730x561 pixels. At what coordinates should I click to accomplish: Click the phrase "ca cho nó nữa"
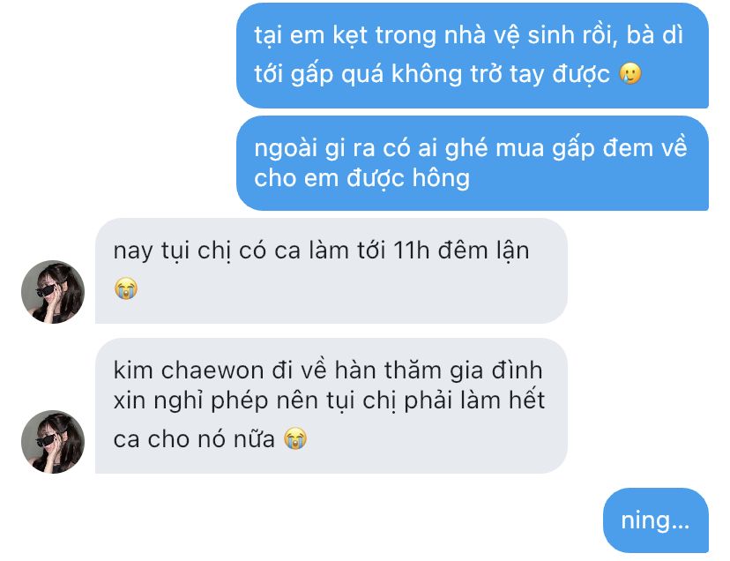pyautogui.click(x=194, y=439)
